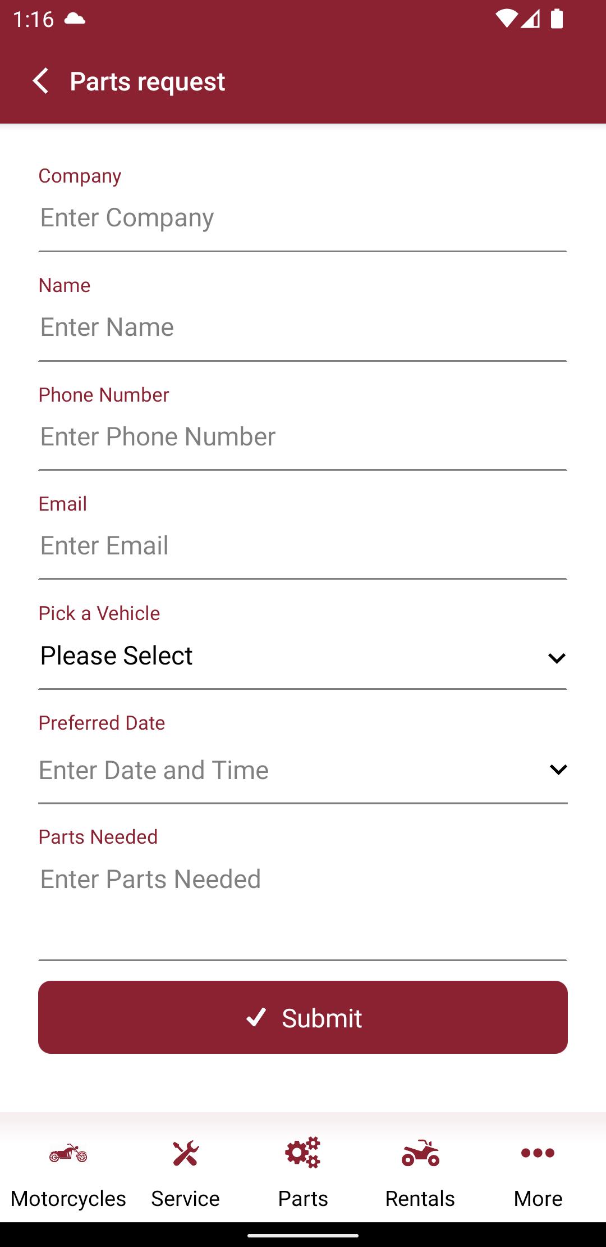Tap the checkmark icon on Submit
The width and height of the screenshot is (606, 1247).
256,1017
